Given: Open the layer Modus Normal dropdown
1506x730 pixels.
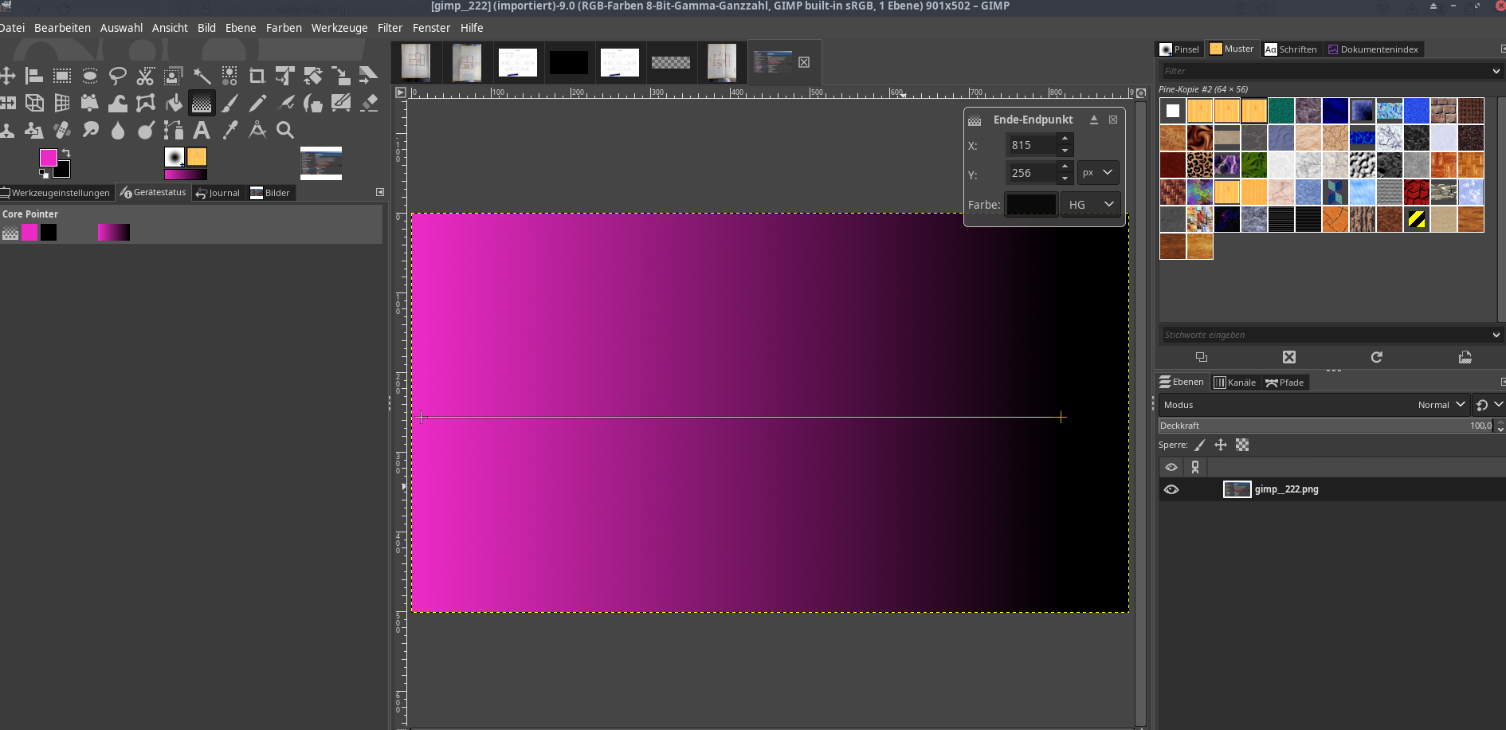Looking at the screenshot, I should coord(1441,405).
